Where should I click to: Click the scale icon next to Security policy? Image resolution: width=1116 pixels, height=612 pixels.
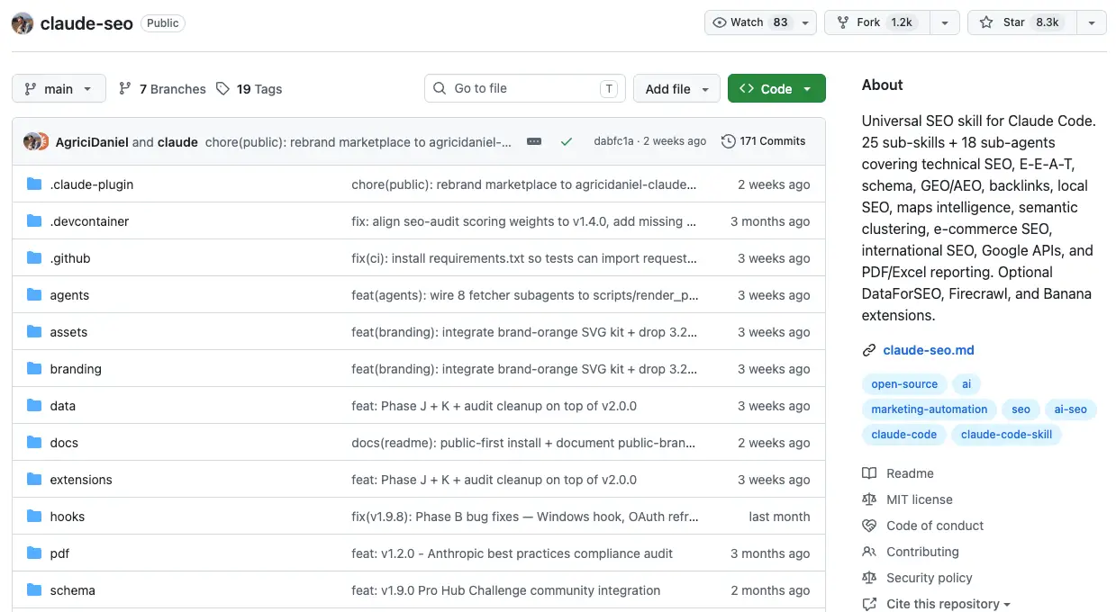868,578
